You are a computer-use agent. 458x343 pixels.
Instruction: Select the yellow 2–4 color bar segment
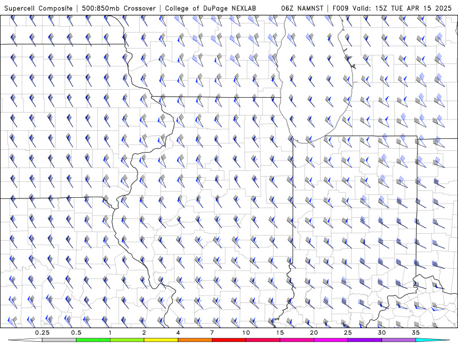(161, 340)
